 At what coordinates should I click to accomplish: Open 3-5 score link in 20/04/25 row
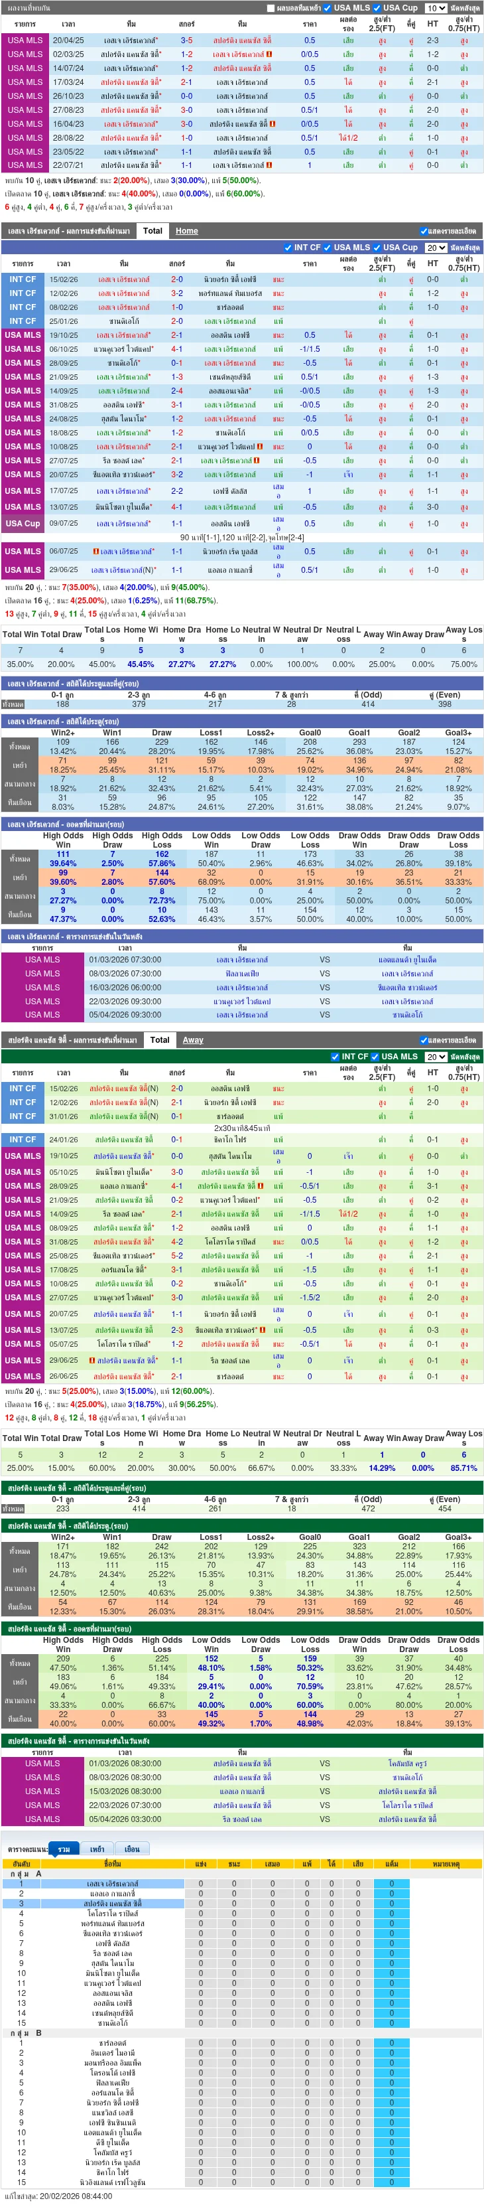(186, 40)
